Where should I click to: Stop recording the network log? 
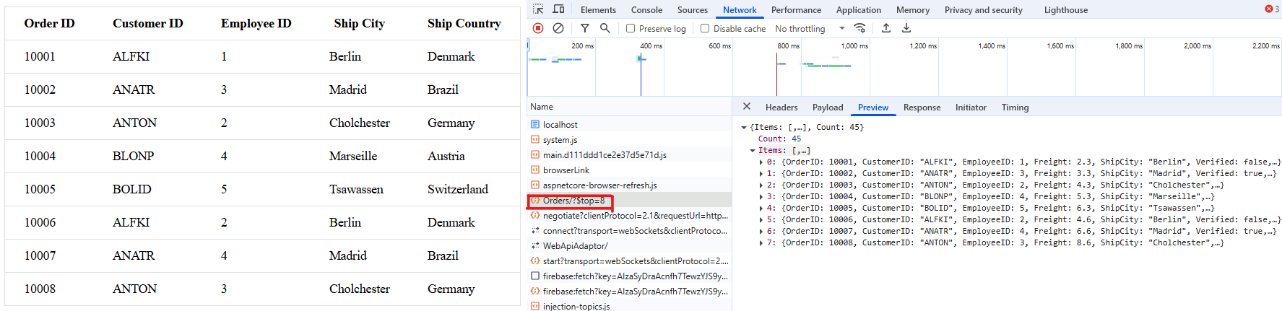[x=538, y=28]
